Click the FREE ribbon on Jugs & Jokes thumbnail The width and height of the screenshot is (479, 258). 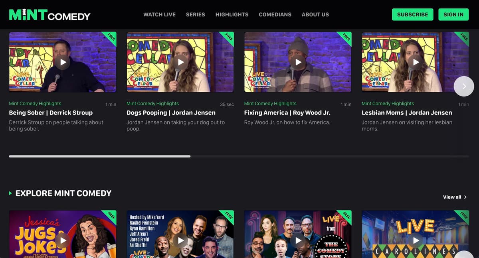[x=110, y=216]
